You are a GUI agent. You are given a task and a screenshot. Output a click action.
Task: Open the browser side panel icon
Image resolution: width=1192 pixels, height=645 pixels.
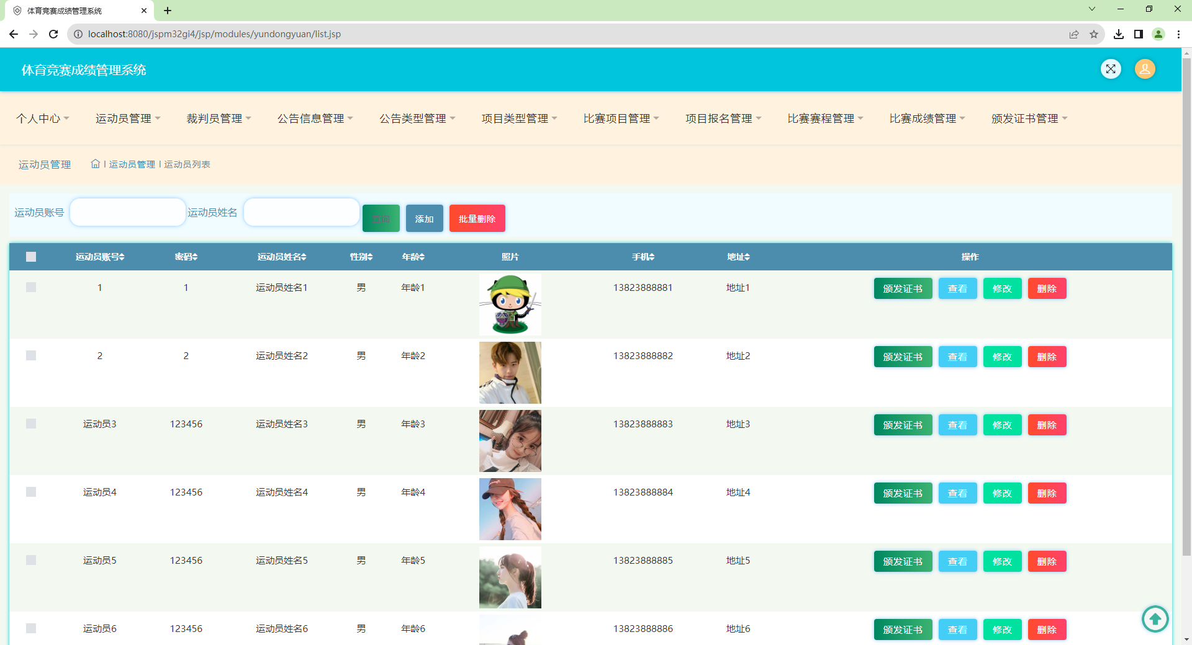click(1139, 34)
